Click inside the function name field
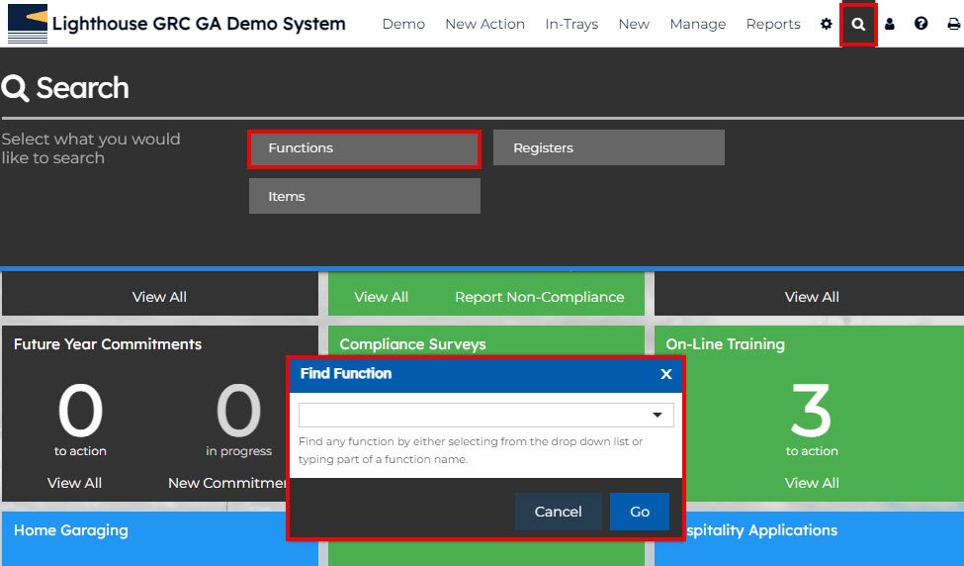The height and width of the screenshot is (566, 964). (473, 416)
